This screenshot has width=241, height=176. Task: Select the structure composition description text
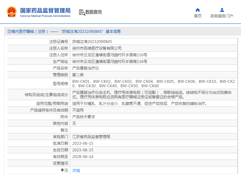coord(152,94)
